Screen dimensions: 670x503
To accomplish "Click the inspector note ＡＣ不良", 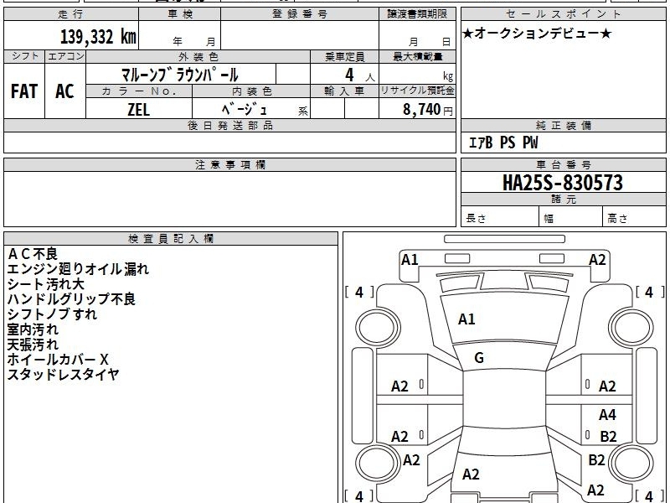I will [x=33, y=254].
